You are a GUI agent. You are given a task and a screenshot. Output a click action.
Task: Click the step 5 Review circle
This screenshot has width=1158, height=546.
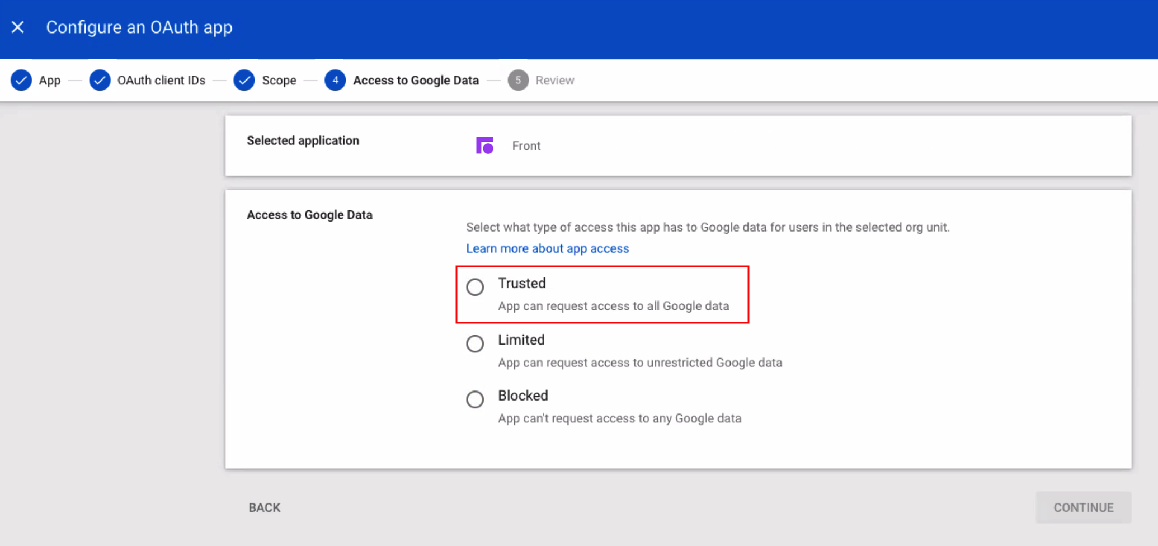tap(518, 80)
